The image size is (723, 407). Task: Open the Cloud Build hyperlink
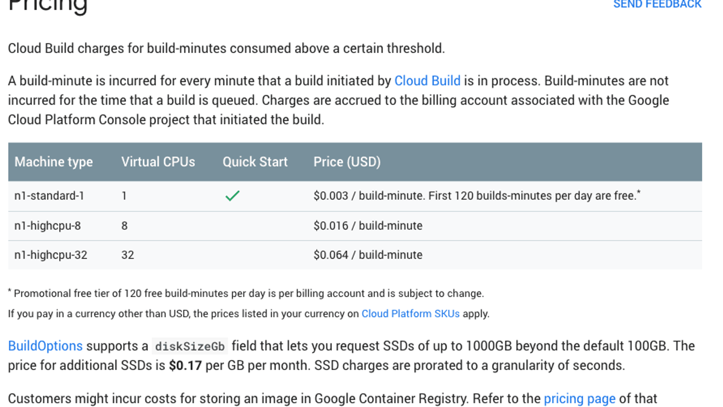point(427,81)
